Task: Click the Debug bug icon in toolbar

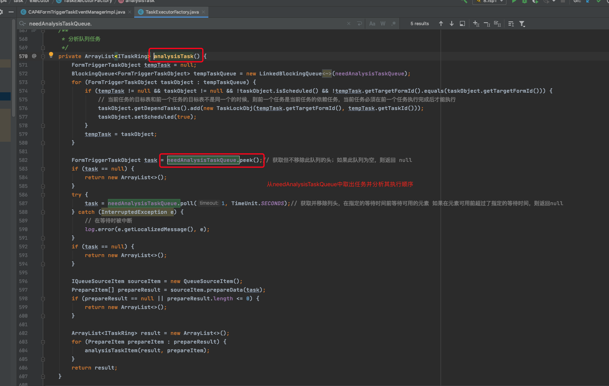Action: 525,2
